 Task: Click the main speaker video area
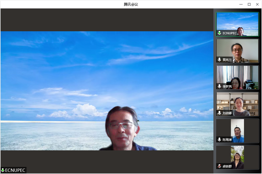point(107,91)
